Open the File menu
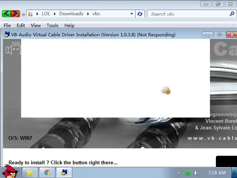The image size is (237, 178). point(7,26)
